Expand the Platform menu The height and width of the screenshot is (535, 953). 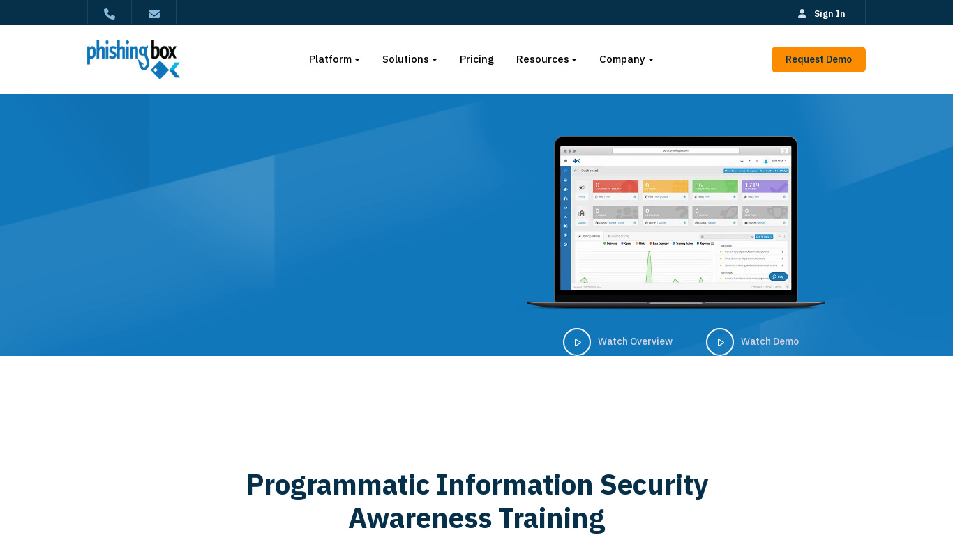(334, 59)
